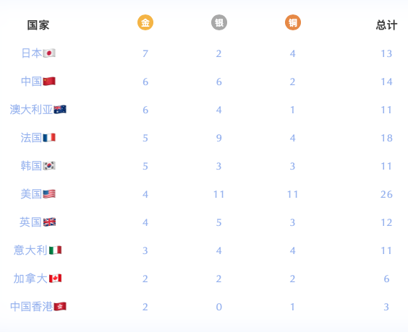The width and height of the screenshot is (408, 332).
Task: Click the South Korea flag icon
Action: (x=49, y=166)
